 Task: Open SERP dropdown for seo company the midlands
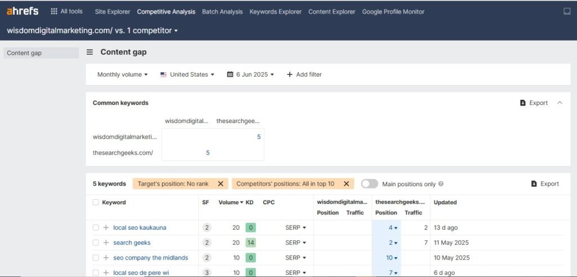pyautogui.click(x=295, y=258)
